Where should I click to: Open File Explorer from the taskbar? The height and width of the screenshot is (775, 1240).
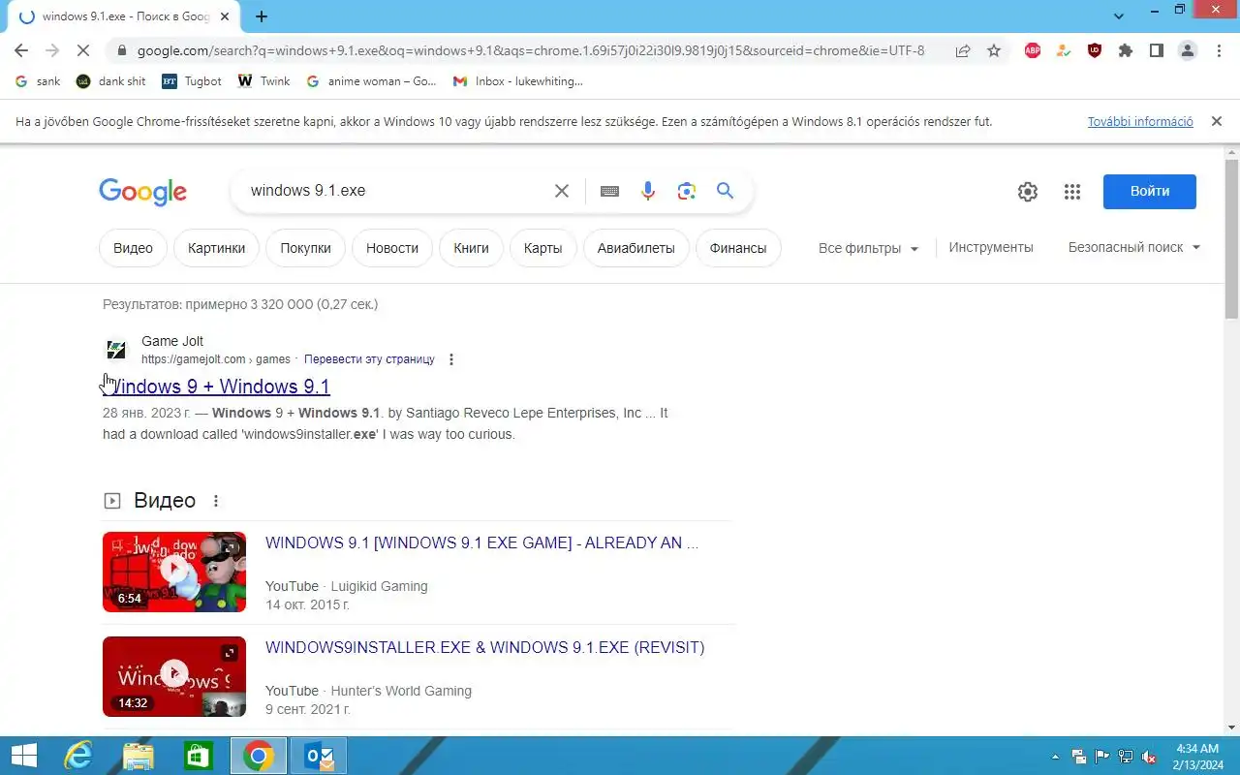pos(139,756)
